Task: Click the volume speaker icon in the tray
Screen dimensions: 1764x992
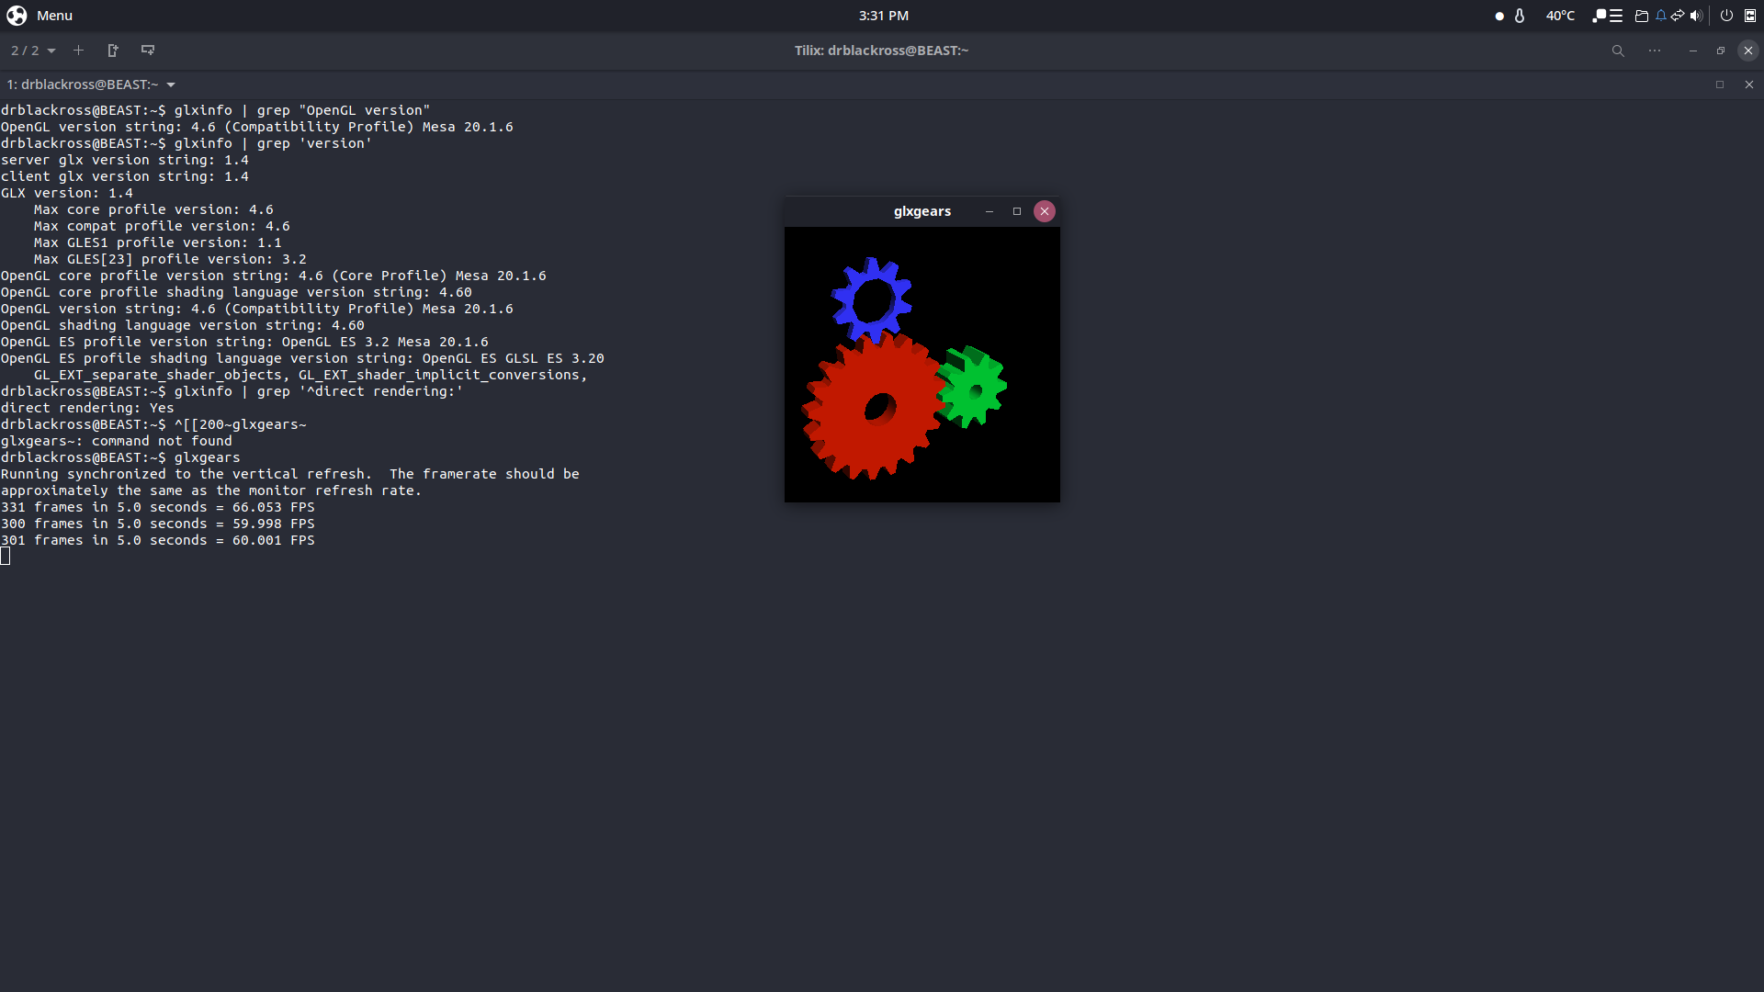Action: pyautogui.click(x=1697, y=15)
